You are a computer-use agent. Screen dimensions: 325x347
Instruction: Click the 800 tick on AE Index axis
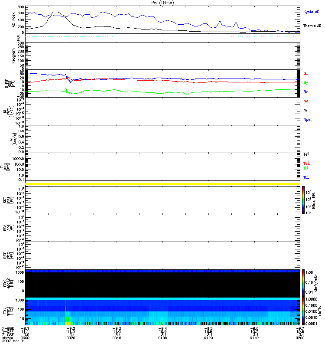click(21, 7)
